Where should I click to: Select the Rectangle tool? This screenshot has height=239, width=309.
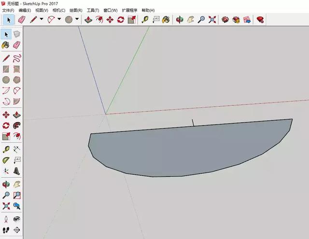pyautogui.click(x=6, y=69)
